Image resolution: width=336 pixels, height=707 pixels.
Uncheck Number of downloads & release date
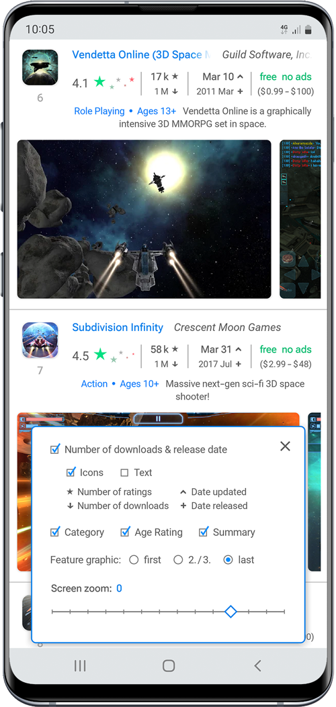pos(55,449)
